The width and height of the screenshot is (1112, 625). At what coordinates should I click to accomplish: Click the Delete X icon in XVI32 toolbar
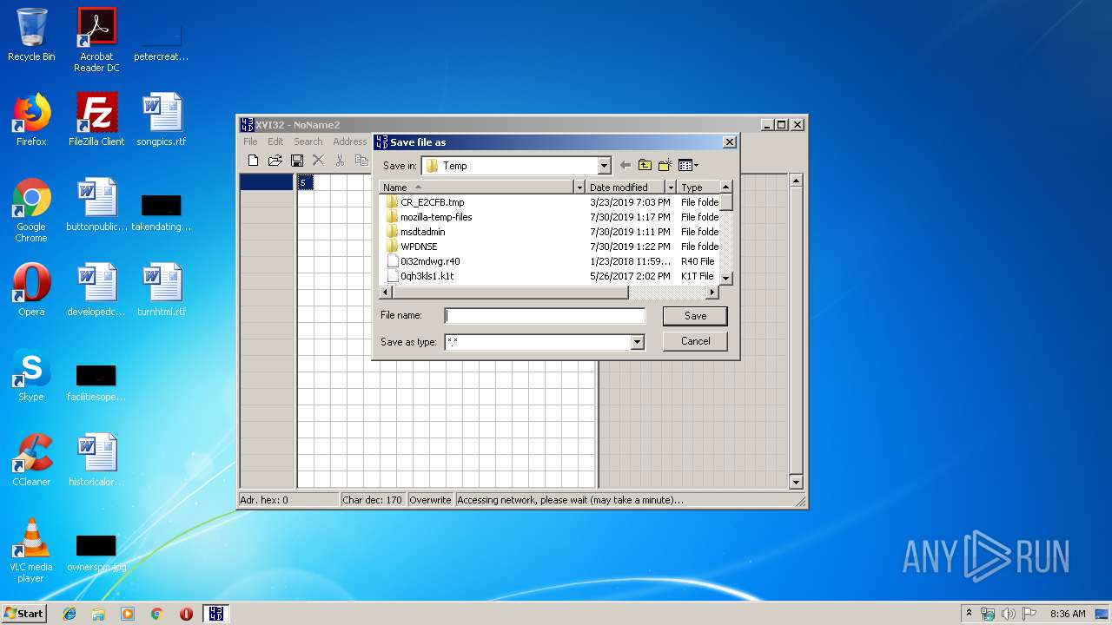coord(318,160)
